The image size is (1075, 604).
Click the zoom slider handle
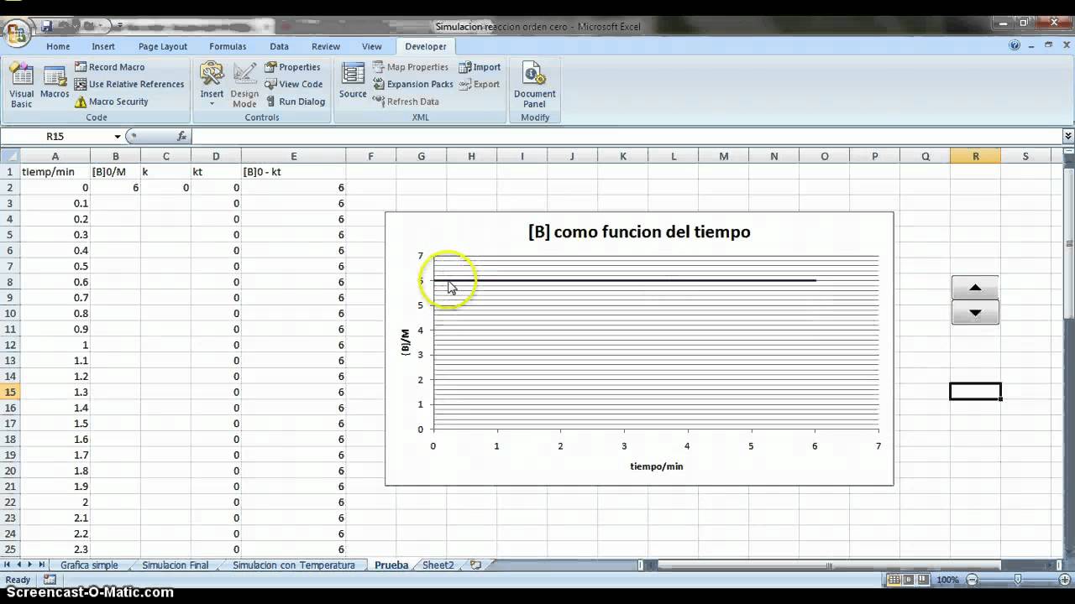tap(1017, 580)
